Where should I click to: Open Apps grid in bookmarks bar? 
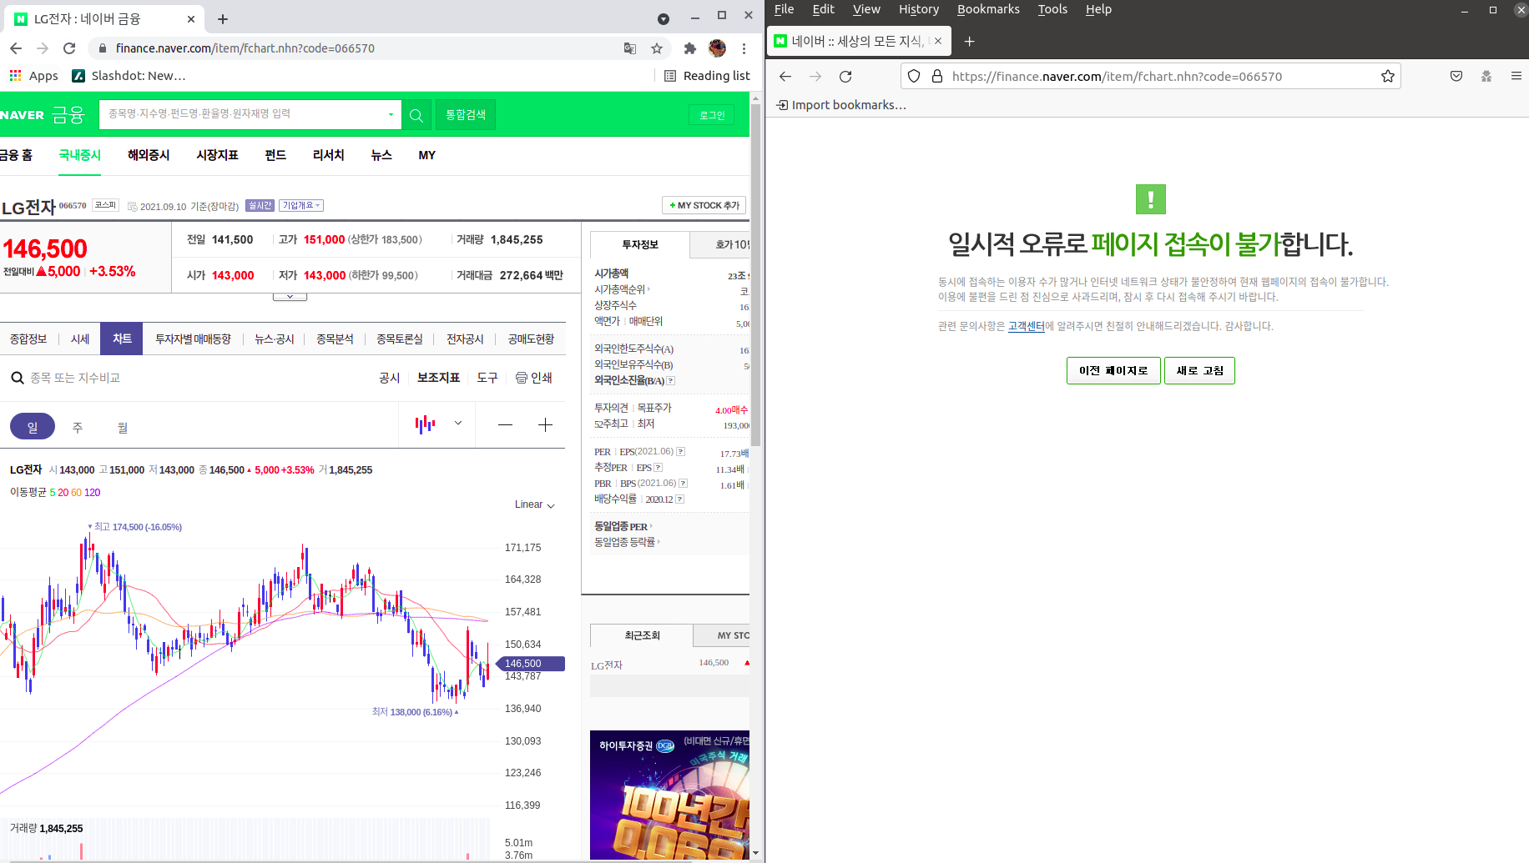pyautogui.click(x=33, y=76)
